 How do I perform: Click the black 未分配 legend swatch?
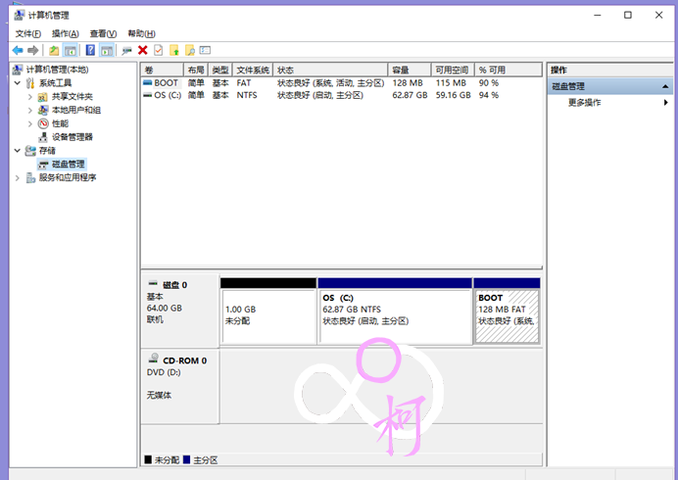click(148, 459)
